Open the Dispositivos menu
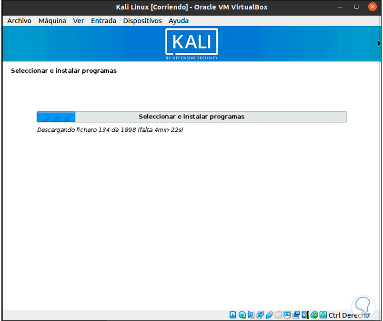The image size is (383, 321). coord(142,21)
